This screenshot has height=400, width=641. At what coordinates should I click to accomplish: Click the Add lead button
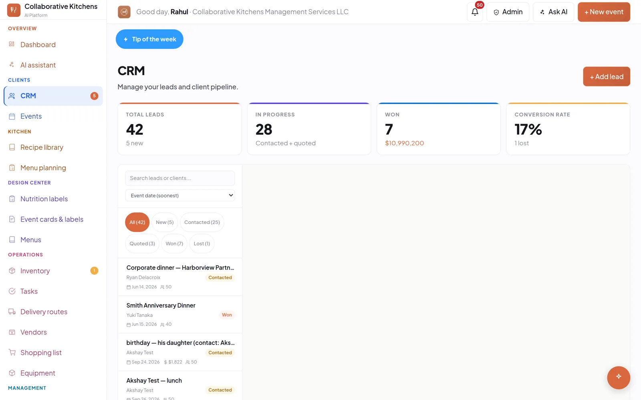click(607, 76)
